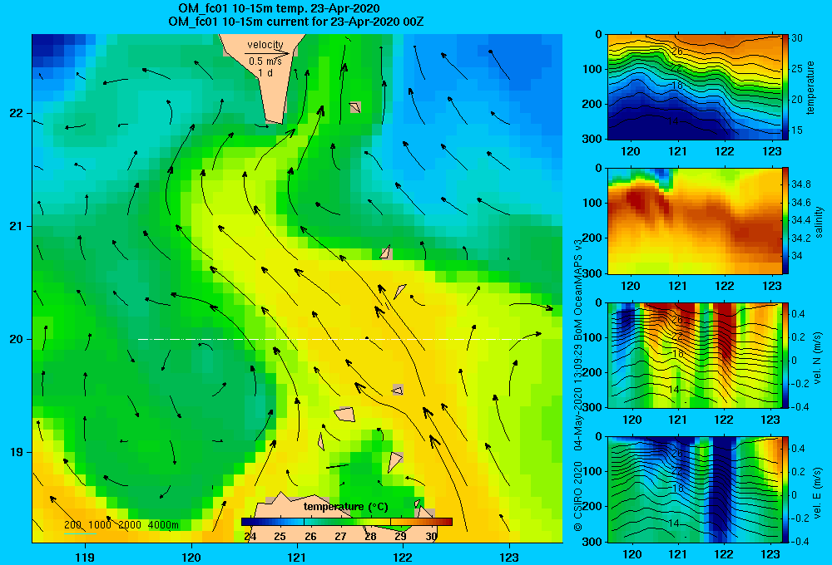832x565 pixels.
Task: Click latitude label 19 on main map axis
Action: pos(16,452)
